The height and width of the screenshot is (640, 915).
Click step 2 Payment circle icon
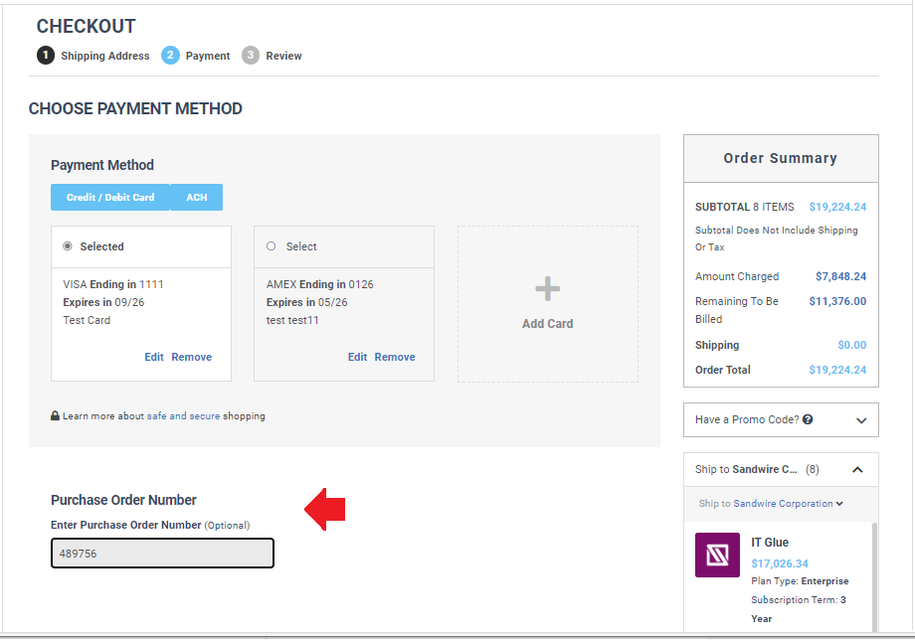pos(170,56)
